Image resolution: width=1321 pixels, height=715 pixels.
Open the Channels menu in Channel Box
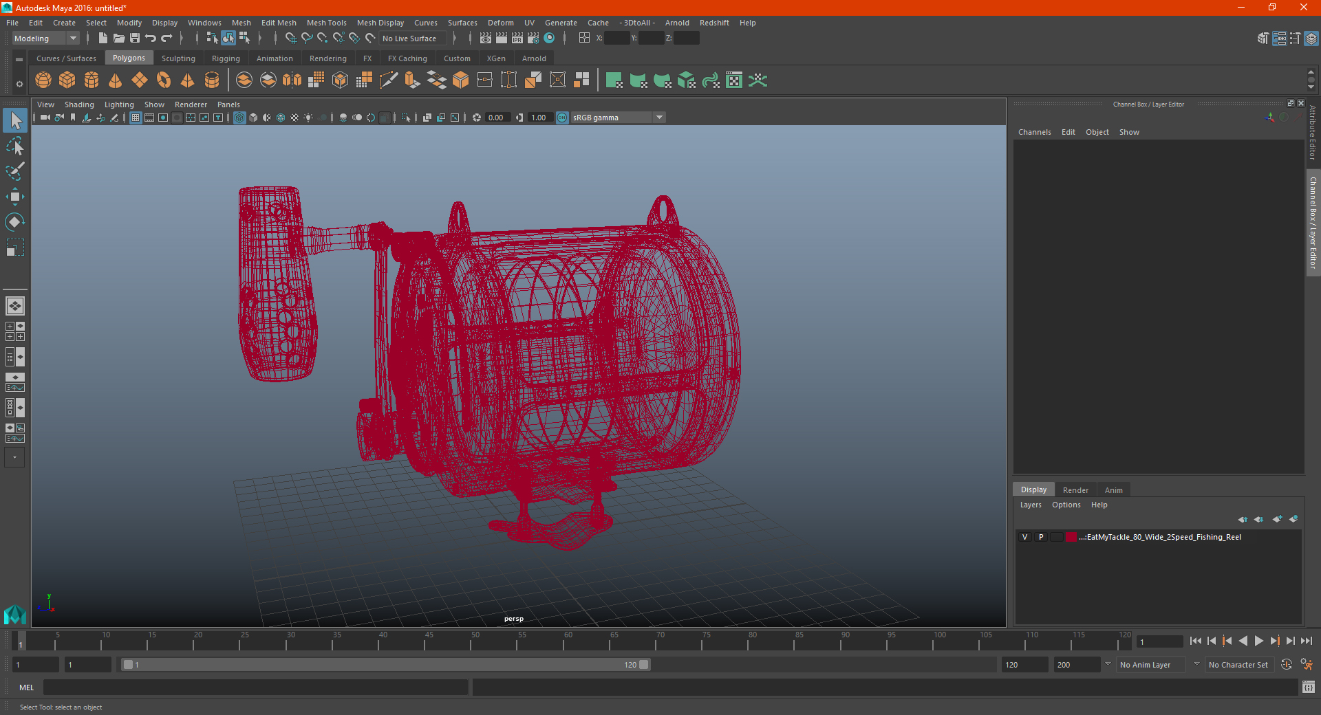(1034, 132)
